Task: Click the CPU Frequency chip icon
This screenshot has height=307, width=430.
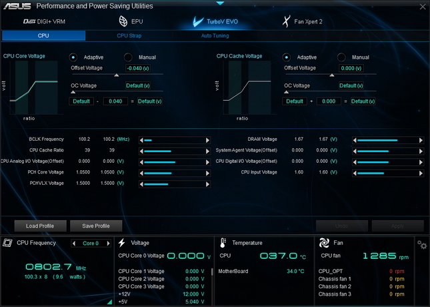Action: click(x=7, y=243)
